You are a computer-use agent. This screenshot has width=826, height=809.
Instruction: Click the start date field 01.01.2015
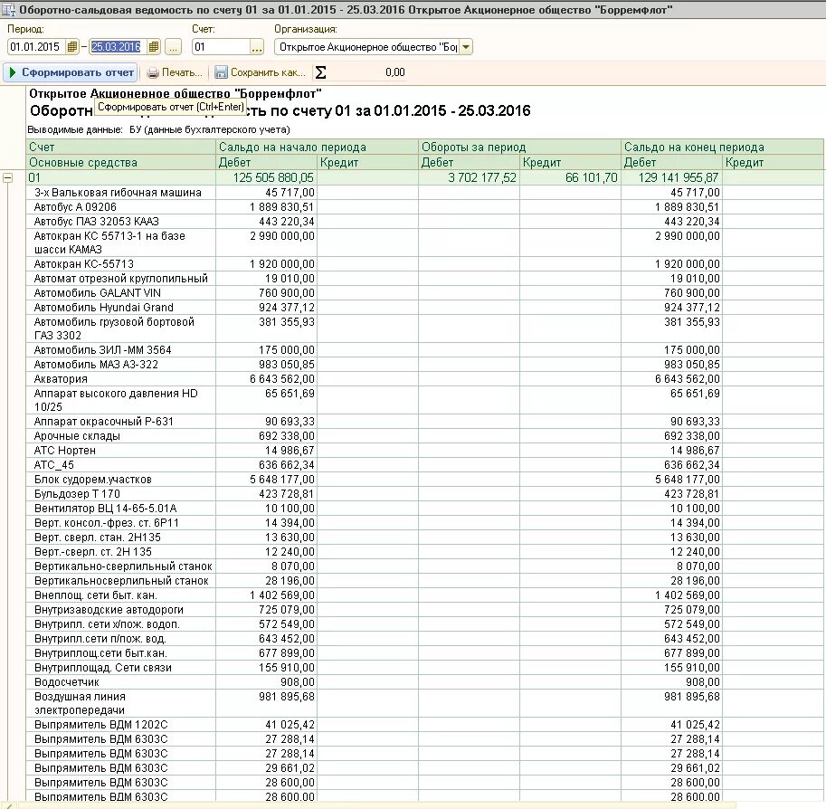36,47
